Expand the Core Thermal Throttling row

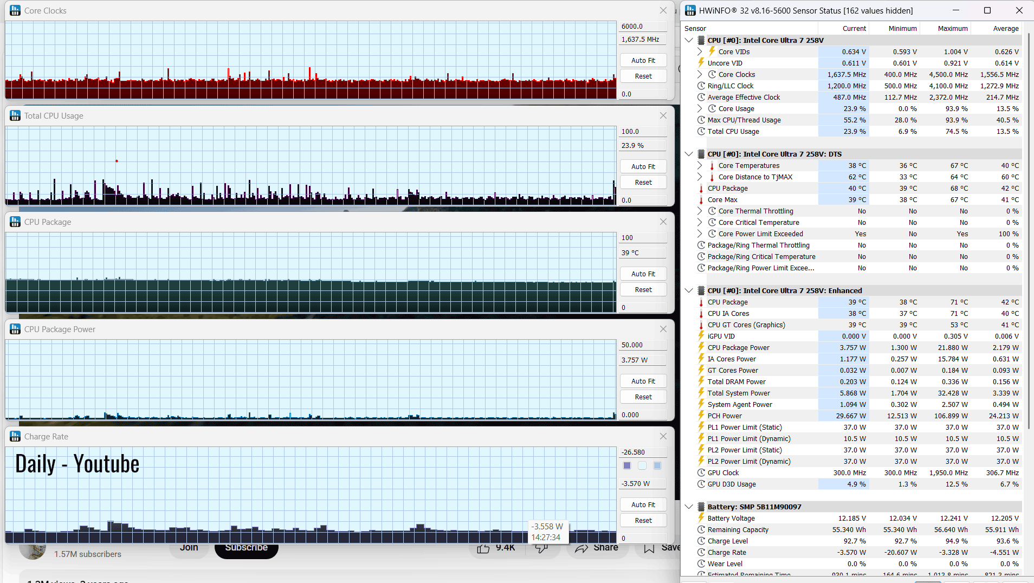tap(700, 211)
